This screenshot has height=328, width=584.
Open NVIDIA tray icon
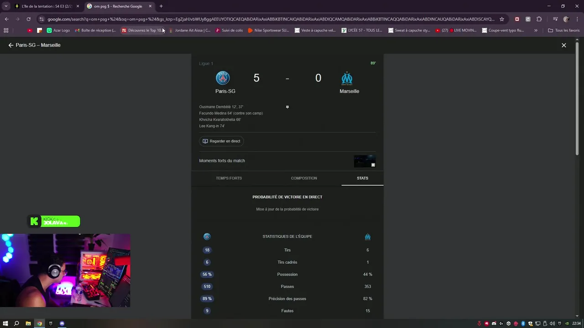[x=567, y=323]
